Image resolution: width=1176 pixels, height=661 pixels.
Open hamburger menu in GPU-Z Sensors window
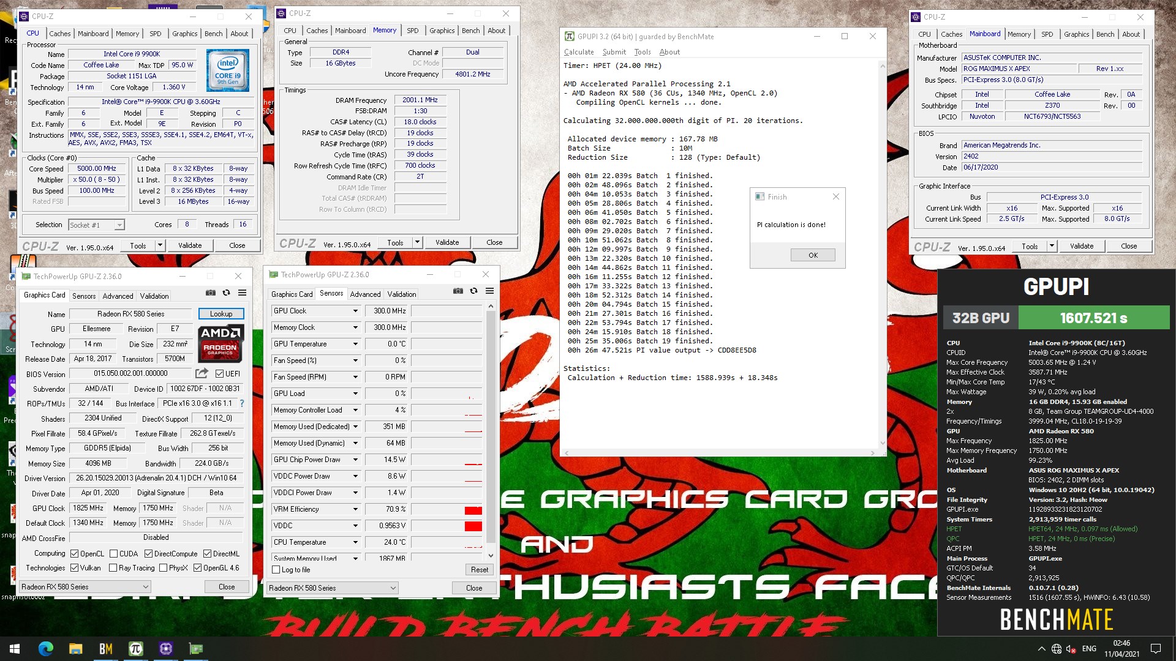[x=489, y=291]
